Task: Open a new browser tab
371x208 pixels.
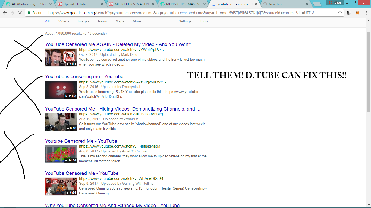Action: pyautogui.click(x=317, y=4)
